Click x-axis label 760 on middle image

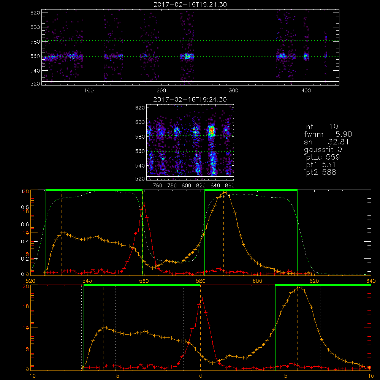pos(158,186)
